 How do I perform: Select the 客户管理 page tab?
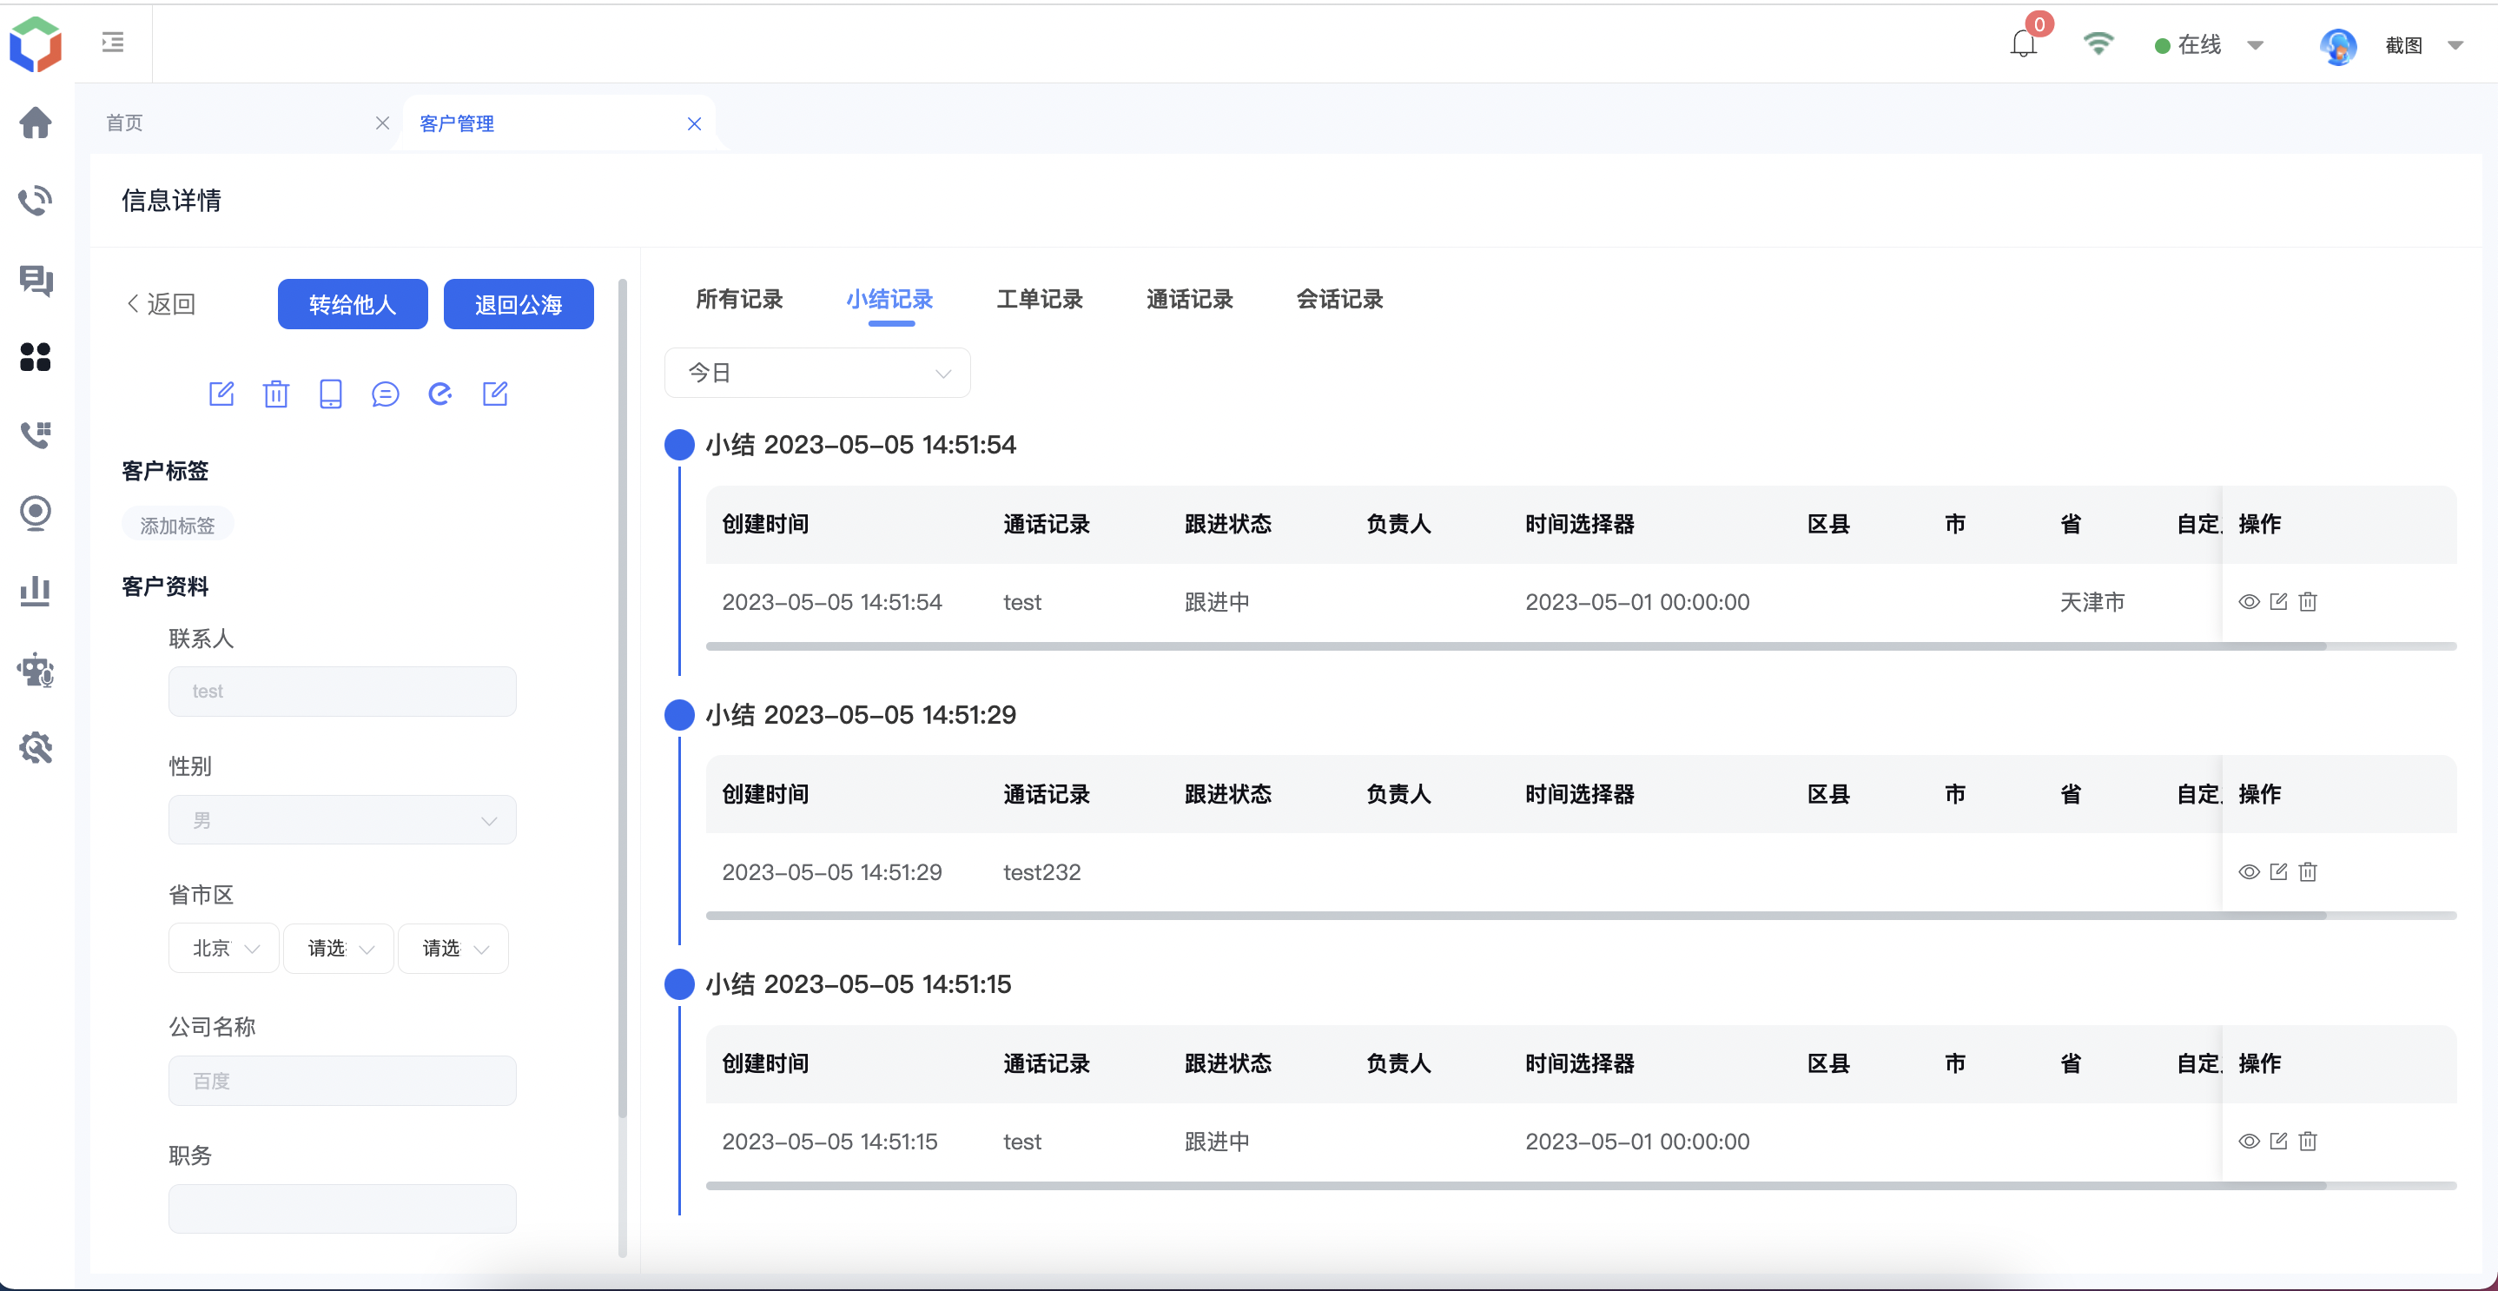pyautogui.click(x=457, y=123)
